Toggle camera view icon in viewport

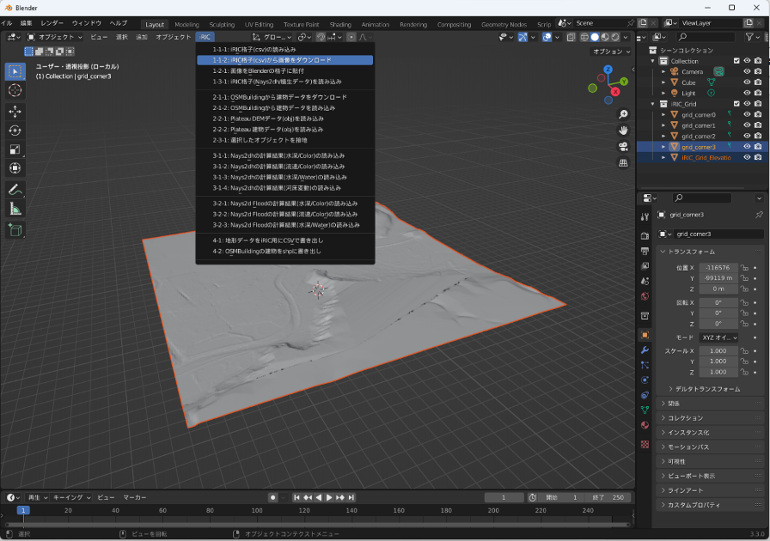(x=623, y=146)
